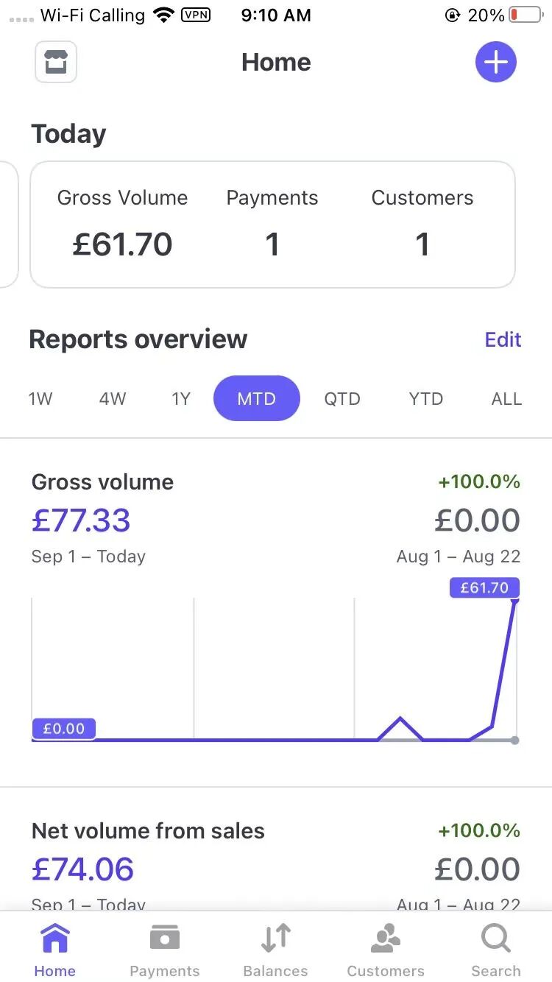
Task: Open the Customers tab icon
Action: tap(386, 939)
